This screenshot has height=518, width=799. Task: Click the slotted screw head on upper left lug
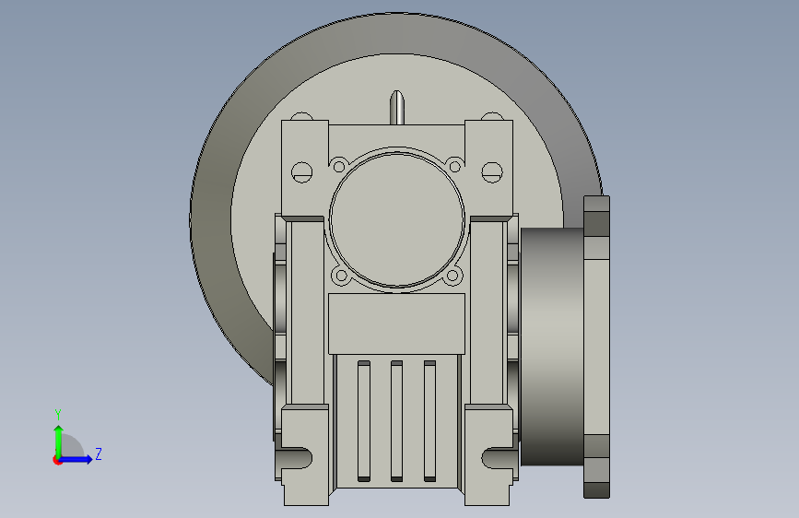coord(301,172)
